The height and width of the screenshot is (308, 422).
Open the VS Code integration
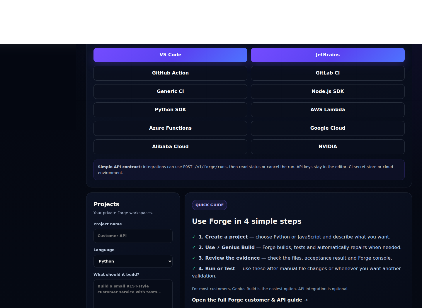[x=170, y=55]
